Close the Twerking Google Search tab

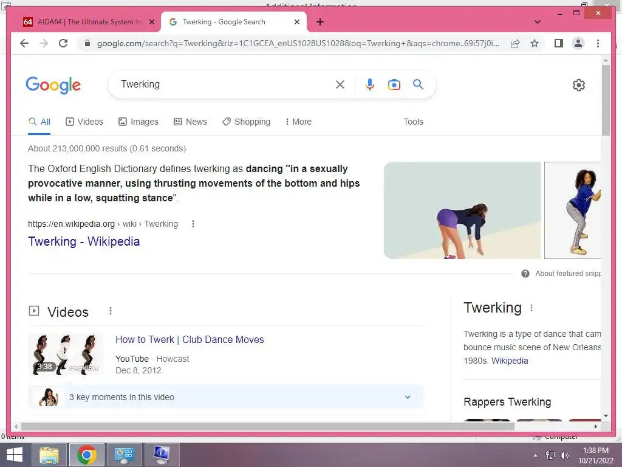296,22
